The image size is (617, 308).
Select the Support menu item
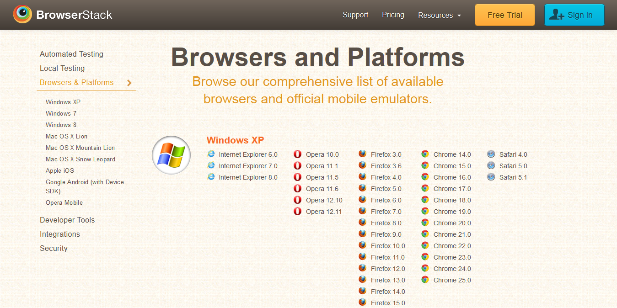(355, 15)
